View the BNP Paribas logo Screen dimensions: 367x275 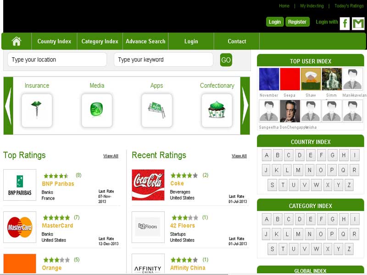20,185
